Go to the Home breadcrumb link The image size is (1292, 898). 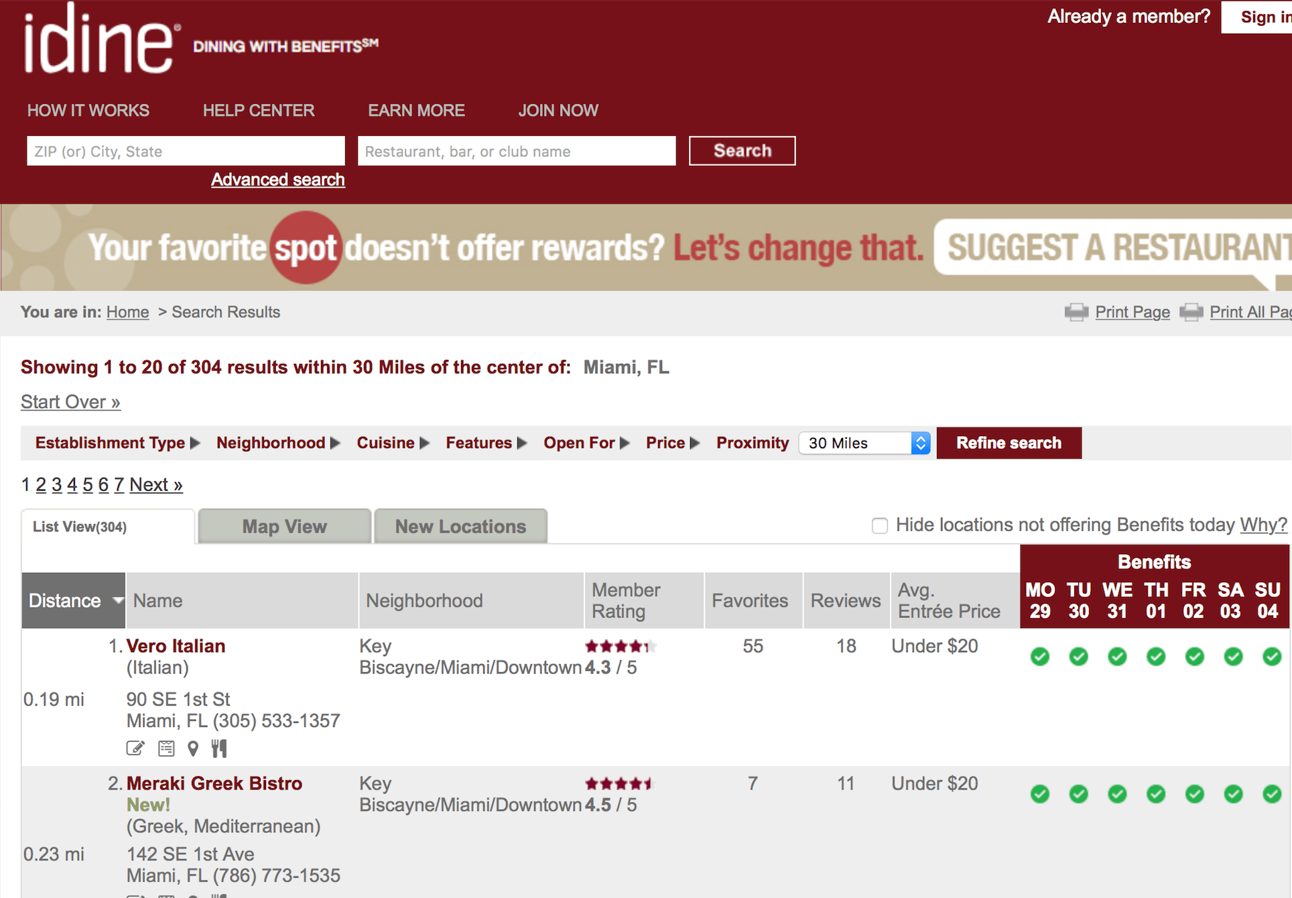pos(127,312)
